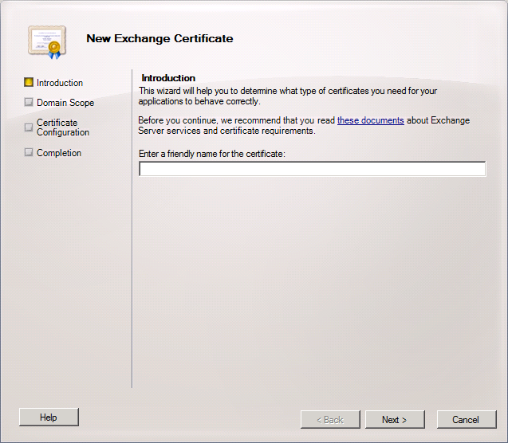Click the "New Exchange Certificate" title text
Image resolution: width=508 pixels, height=443 pixels.
click(159, 38)
